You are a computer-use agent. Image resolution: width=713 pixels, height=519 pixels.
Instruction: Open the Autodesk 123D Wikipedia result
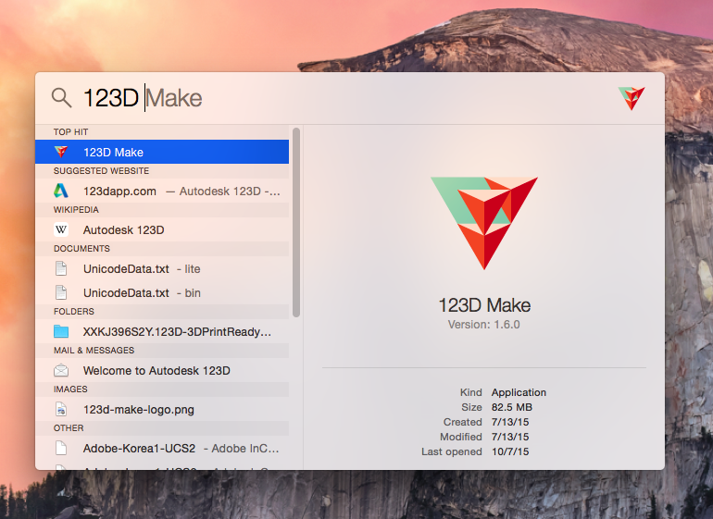[x=162, y=229]
